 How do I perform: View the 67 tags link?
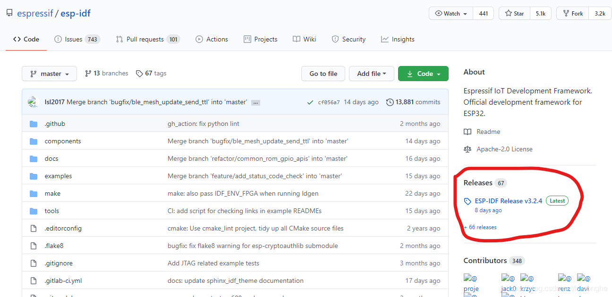click(x=151, y=73)
